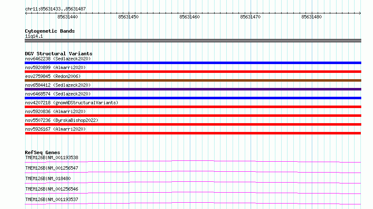The width and height of the screenshot is (373, 209).
Task: Click the magenta line under NM_018480
Action: [x=193, y=182]
